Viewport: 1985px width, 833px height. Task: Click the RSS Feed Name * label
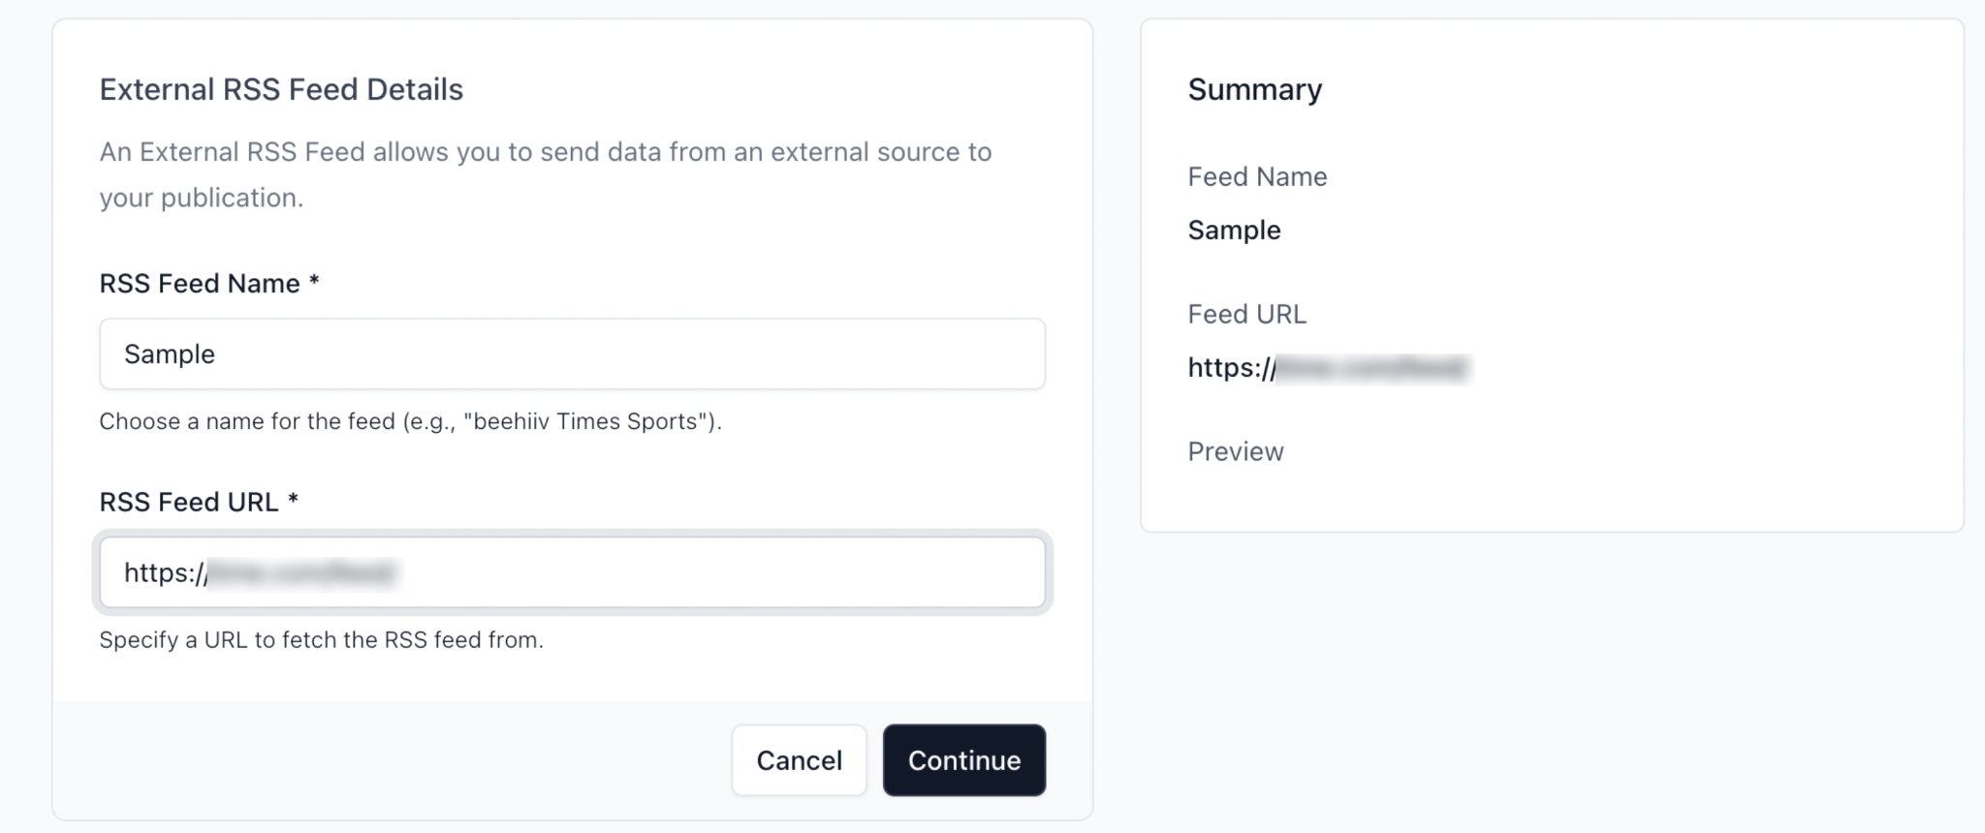[x=209, y=283]
